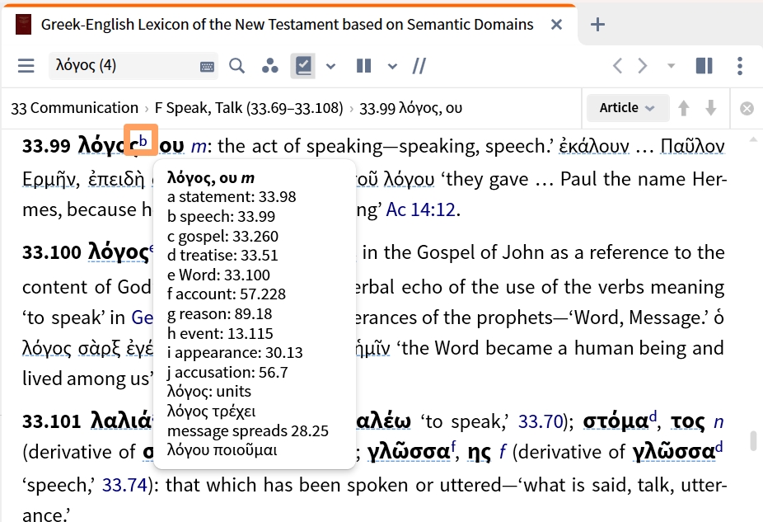
Task: Click 33.99 λόγος, ου breadcrumb
Action: pyautogui.click(x=410, y=107)
